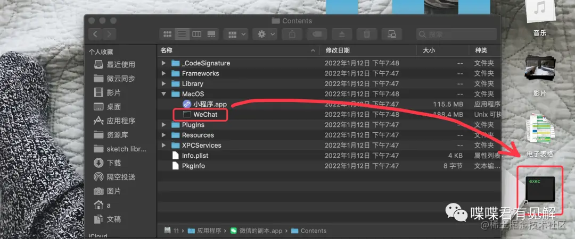
Task: Click the Trash delete toolbar button
Action: click(x=367, y=34)
